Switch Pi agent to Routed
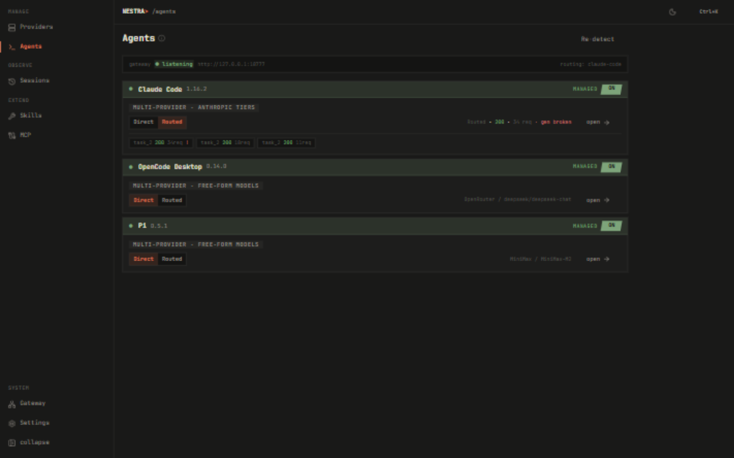Screen dimensions: 734x458 172,259
